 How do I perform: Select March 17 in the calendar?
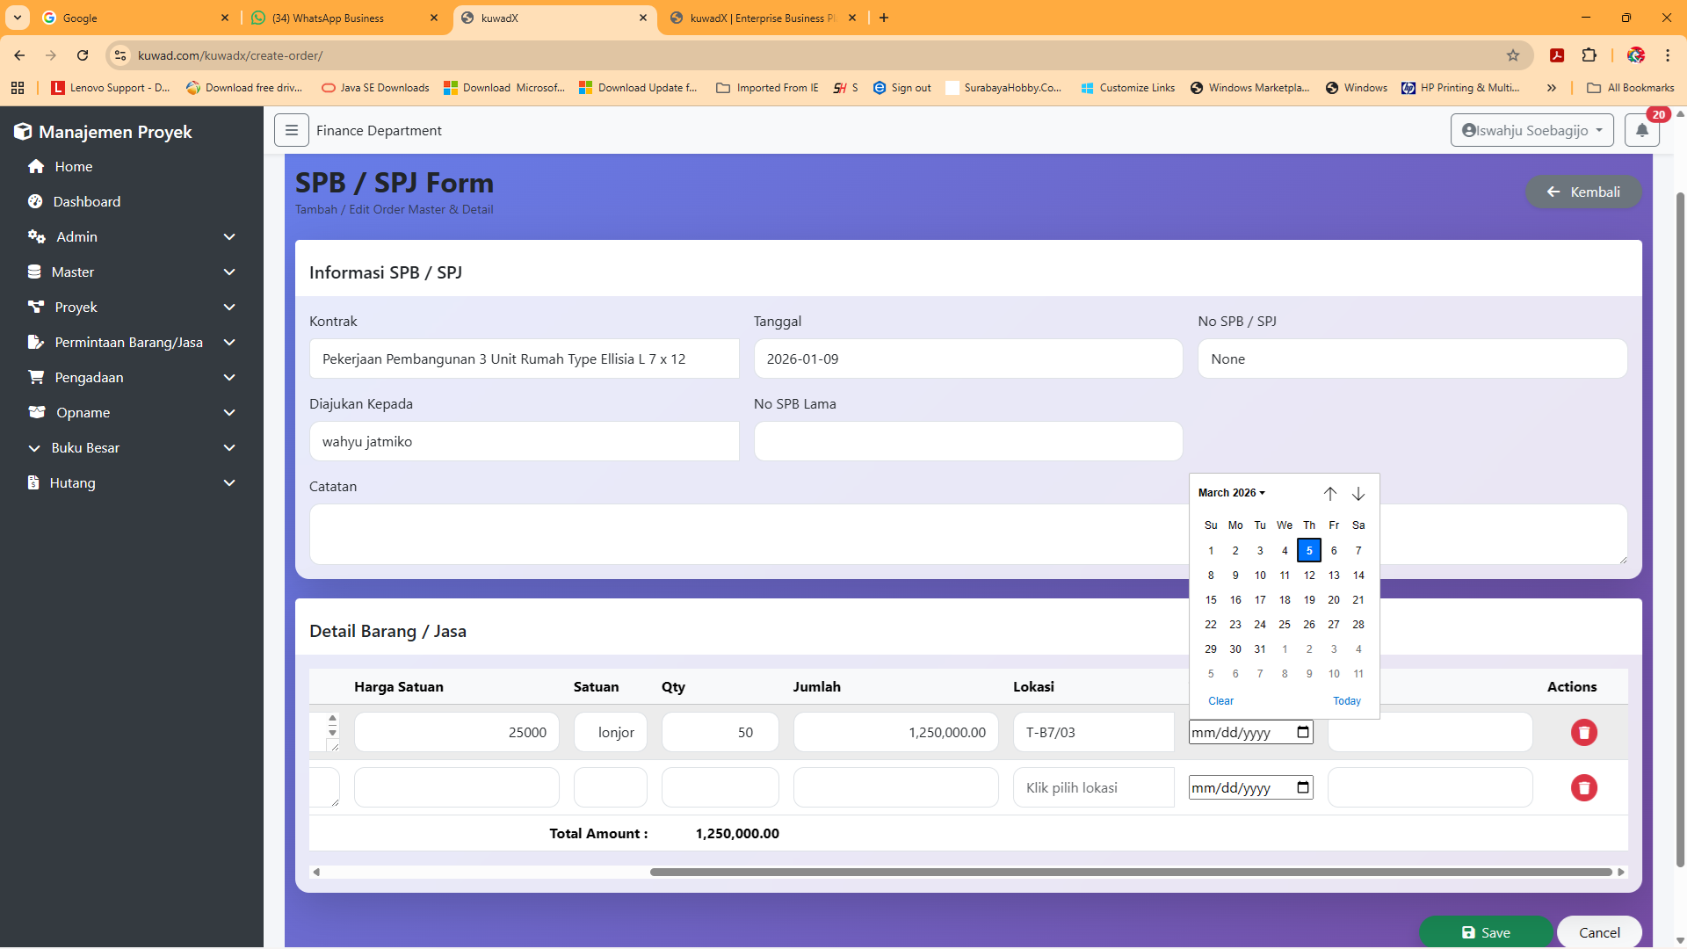1260,600
